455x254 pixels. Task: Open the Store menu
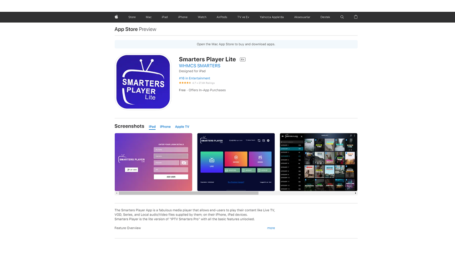[x=132, y=17]
